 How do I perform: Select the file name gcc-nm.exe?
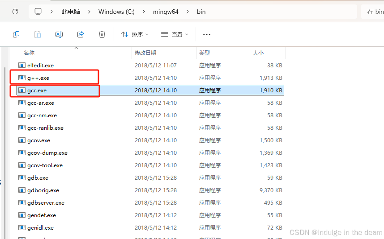tap(42, 115)
